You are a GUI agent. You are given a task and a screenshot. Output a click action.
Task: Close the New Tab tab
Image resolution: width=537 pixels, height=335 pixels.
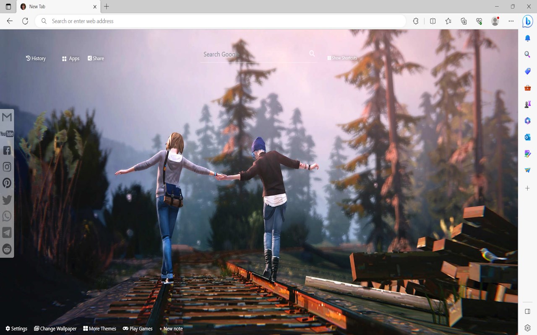95,7
